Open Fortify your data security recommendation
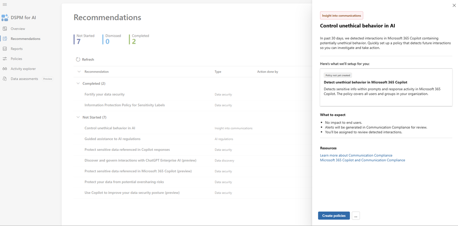This screenshot has height=226, width=458. point(105,94)
